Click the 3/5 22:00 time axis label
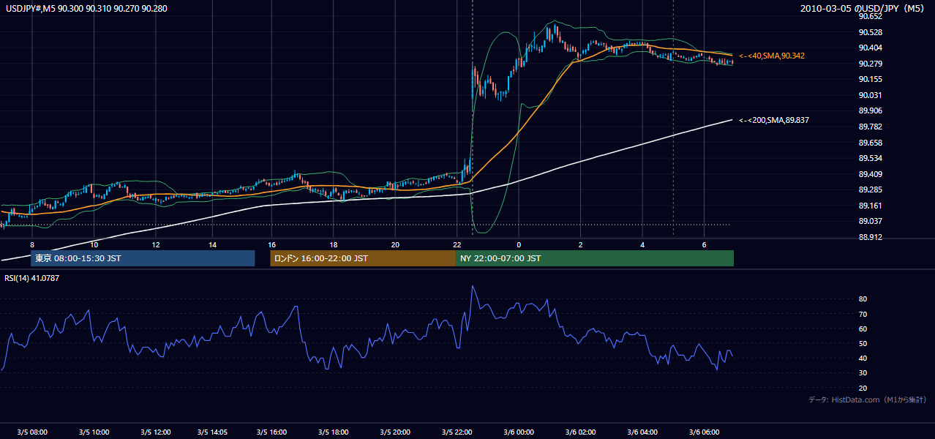 point(457,432)
